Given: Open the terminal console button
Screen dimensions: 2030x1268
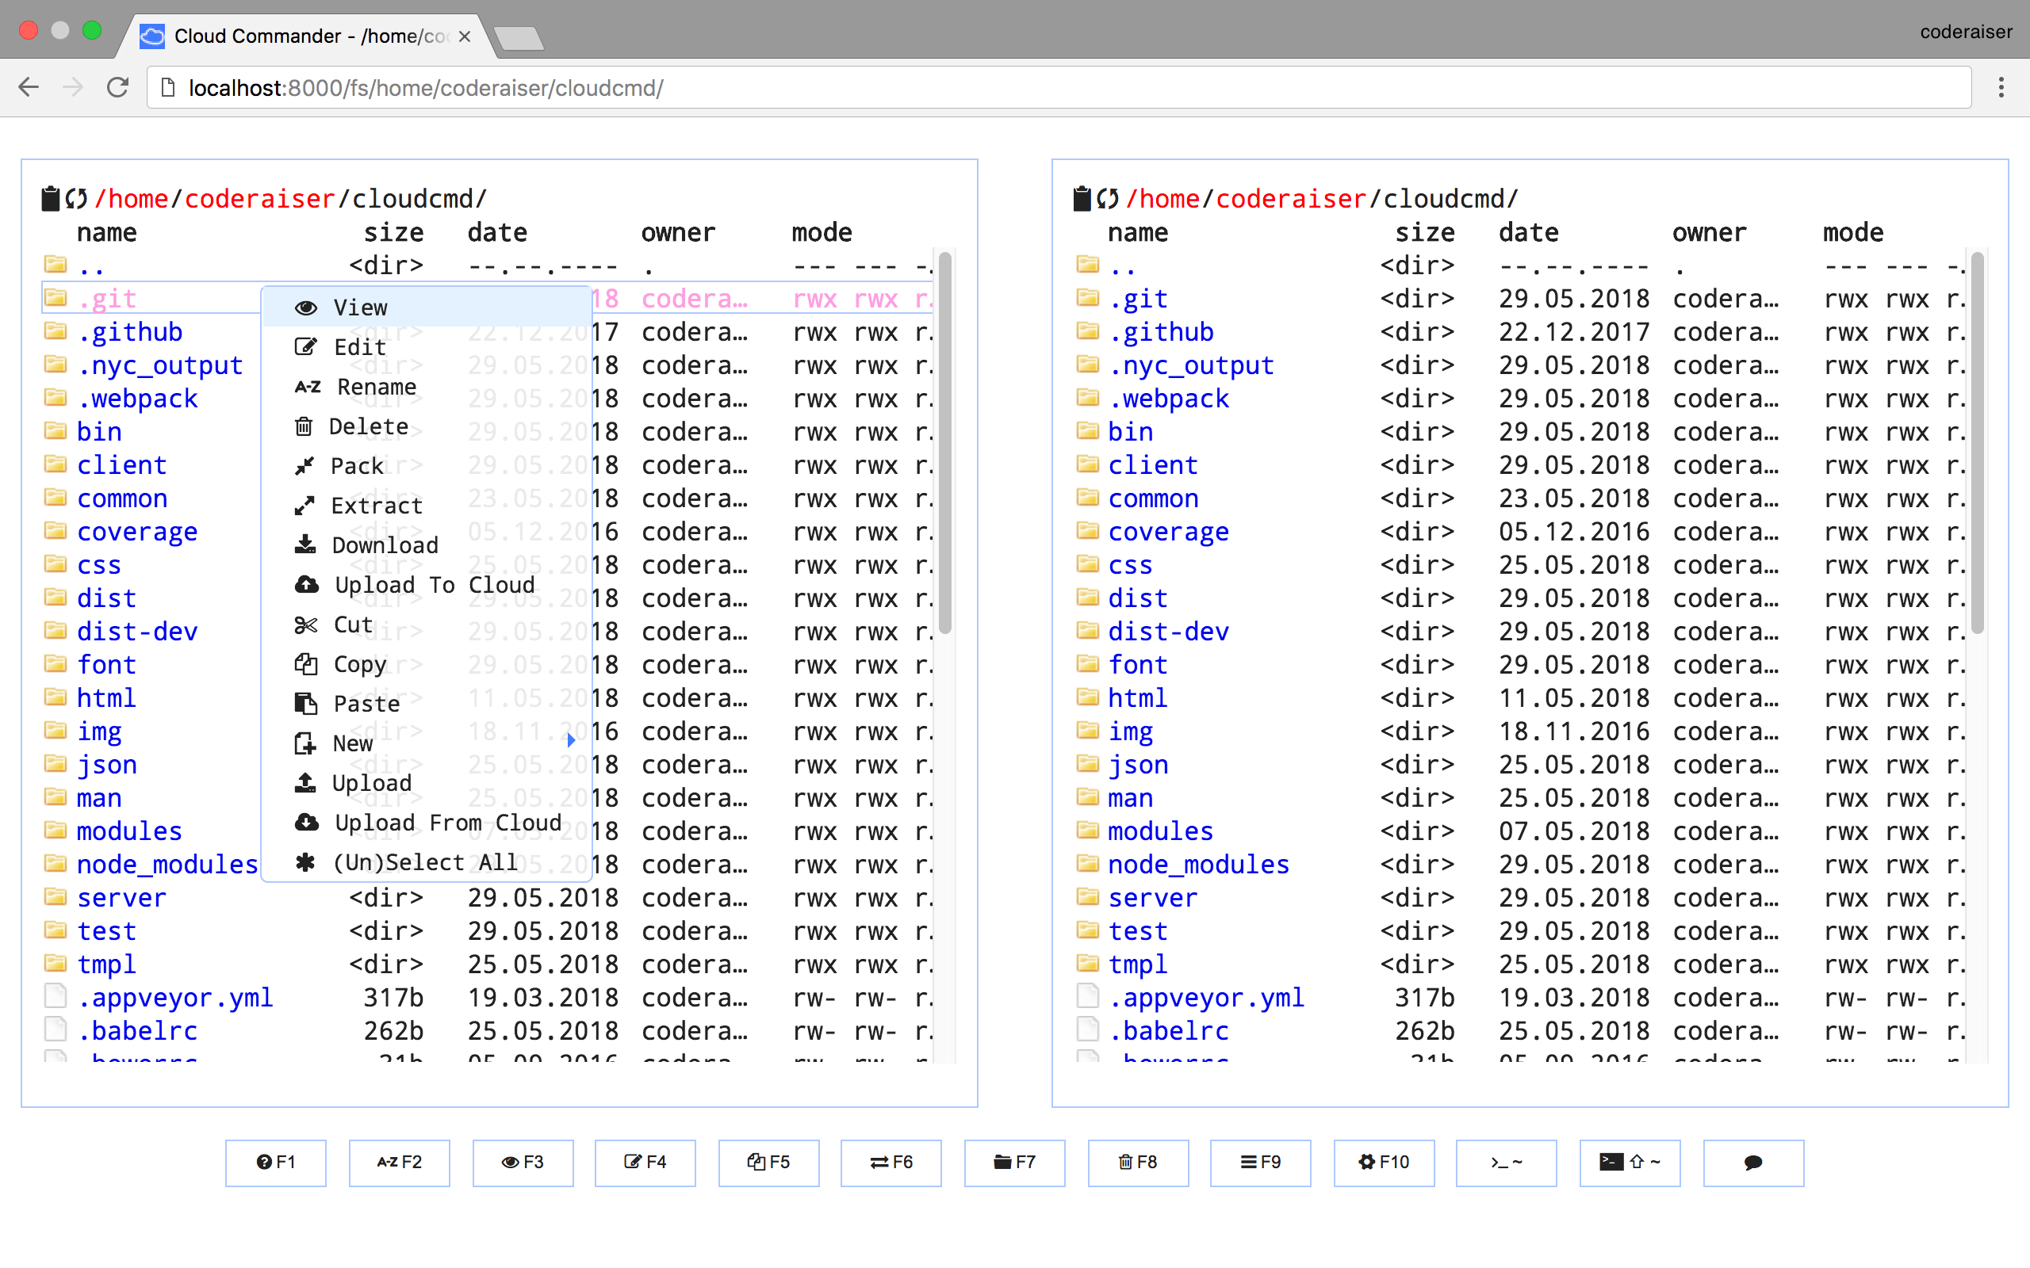Looking at the screenshot, I should pyautogui.click(x=1506, y=1162).
